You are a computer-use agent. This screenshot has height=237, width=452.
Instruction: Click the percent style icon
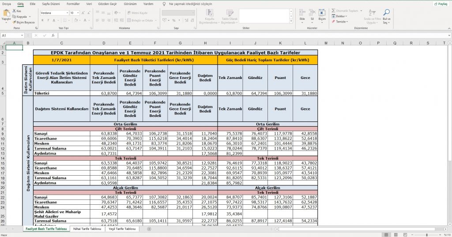(x=174, y=20)
